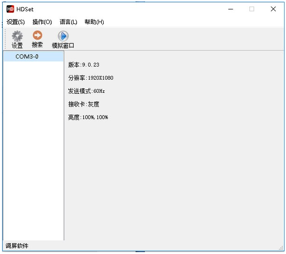Viewport: 286px width, 254px height.
Task: Click the 接收卡:灰度 line
Action: click(x=83, y=104)
